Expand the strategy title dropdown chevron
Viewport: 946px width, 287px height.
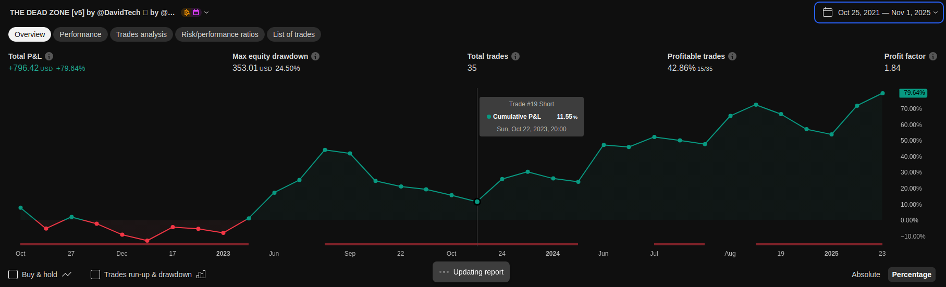206,13
